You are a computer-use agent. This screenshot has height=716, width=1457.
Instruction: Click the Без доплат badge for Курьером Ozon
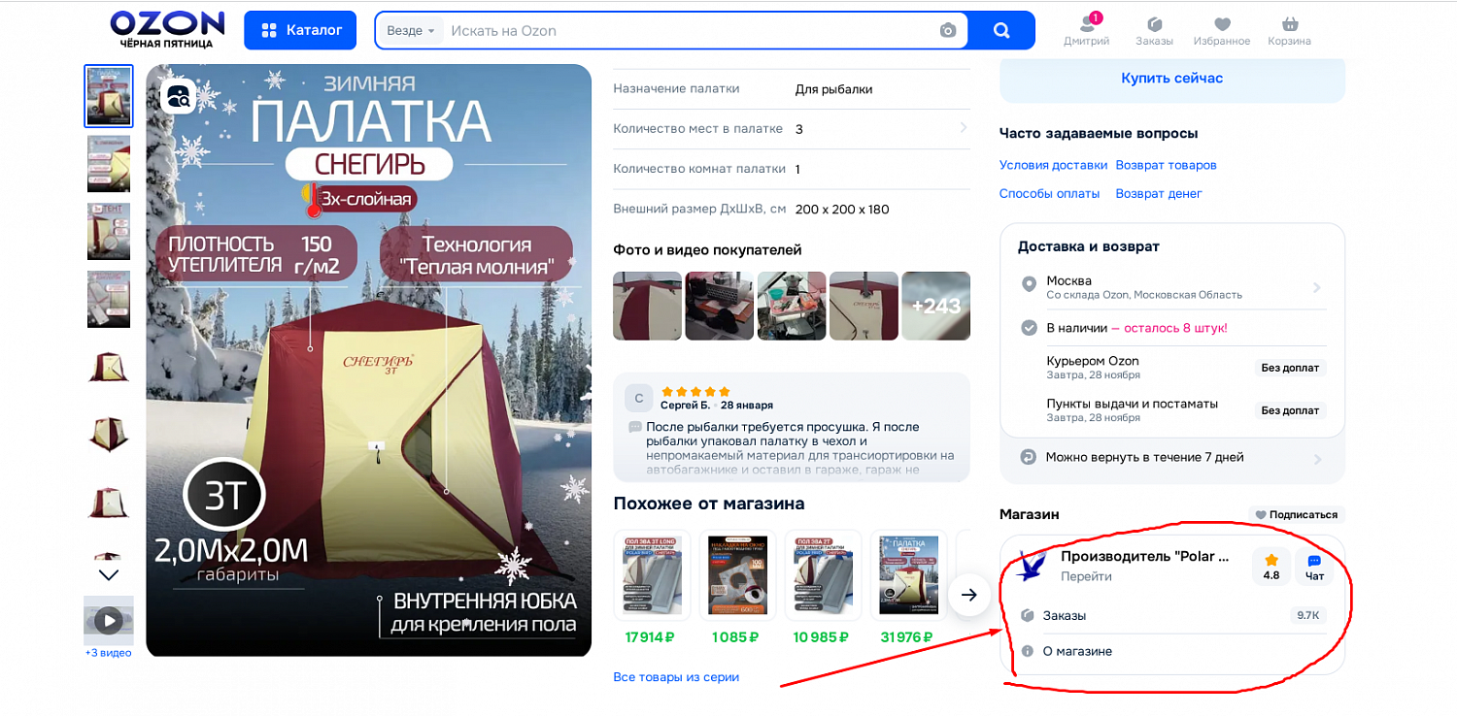pyautogui.click(x=1290, y=368)
